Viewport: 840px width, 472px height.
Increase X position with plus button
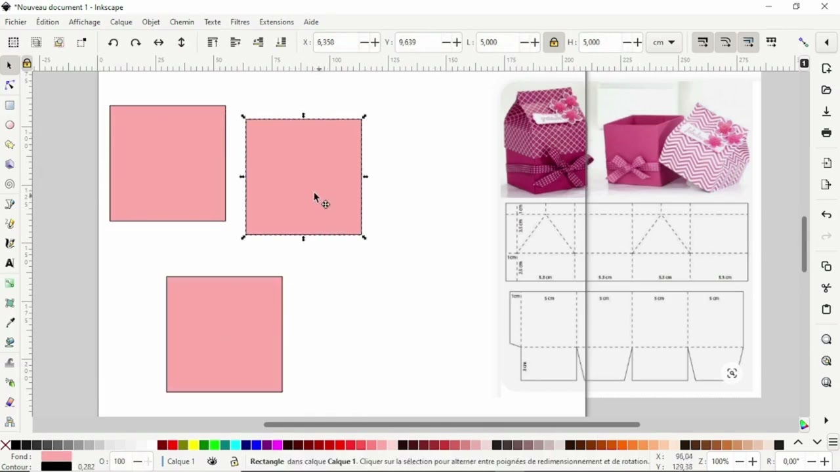[375, 42]
